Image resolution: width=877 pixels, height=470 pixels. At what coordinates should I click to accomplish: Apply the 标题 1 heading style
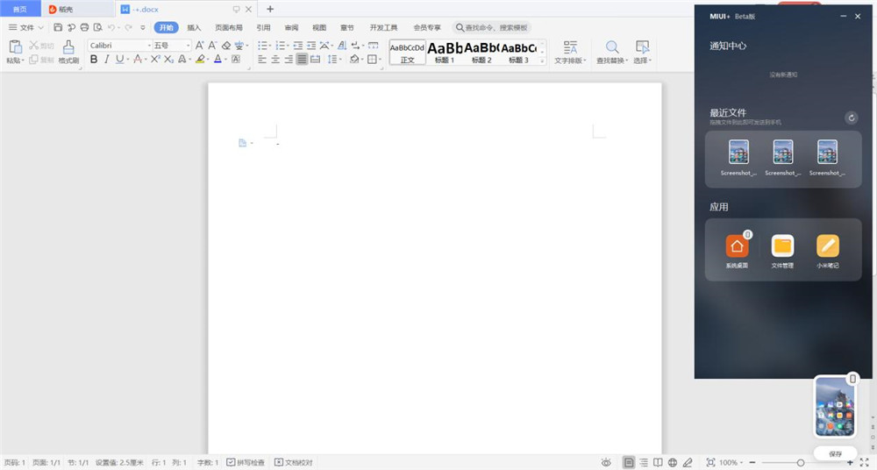coord(446,51)
